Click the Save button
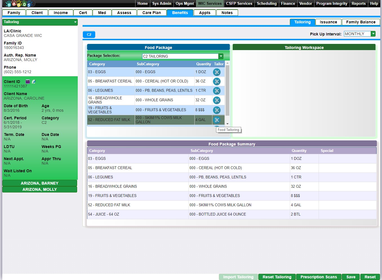382x280 pixels. pyautogui.click(x=351, y=277)
